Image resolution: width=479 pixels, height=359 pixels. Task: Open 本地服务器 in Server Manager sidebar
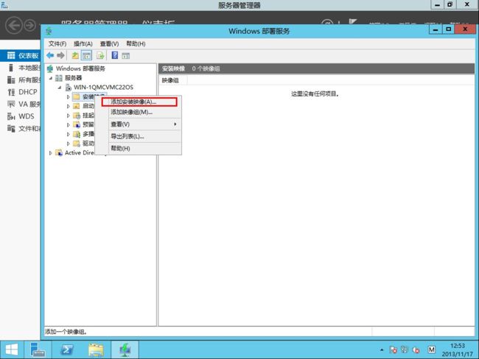pyautogui.click(x=21, y=68)
